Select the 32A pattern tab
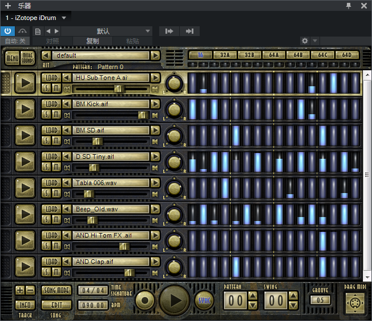The width and height of the screenshot is (372, 321). pyautogui.click(x=225, y=55)
